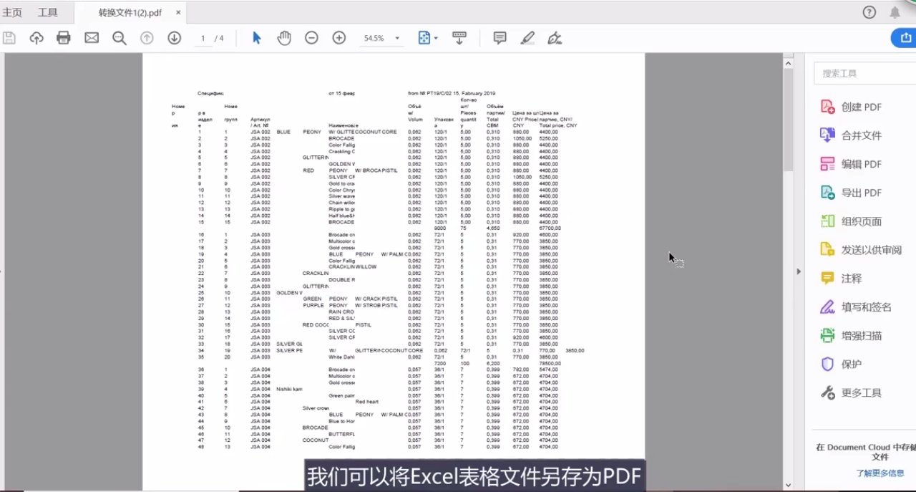
Task: Click the 了解更多信息 link
Action: 880,473
